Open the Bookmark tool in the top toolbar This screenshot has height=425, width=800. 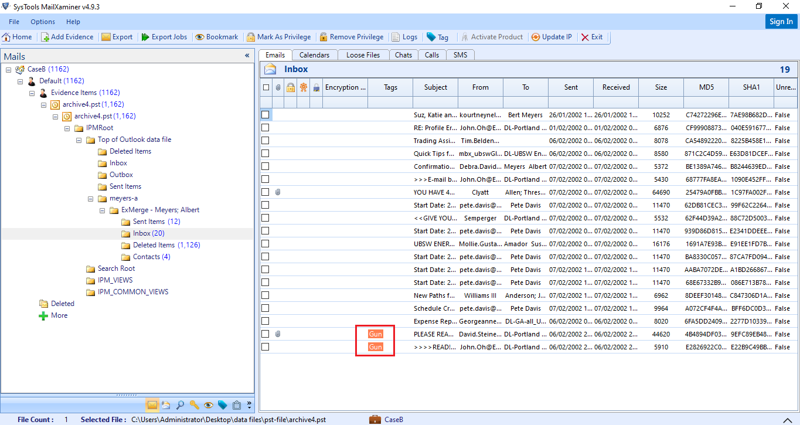217,36
